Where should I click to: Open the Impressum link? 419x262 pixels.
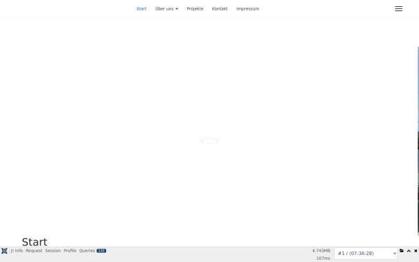click(x=248, y=9)
